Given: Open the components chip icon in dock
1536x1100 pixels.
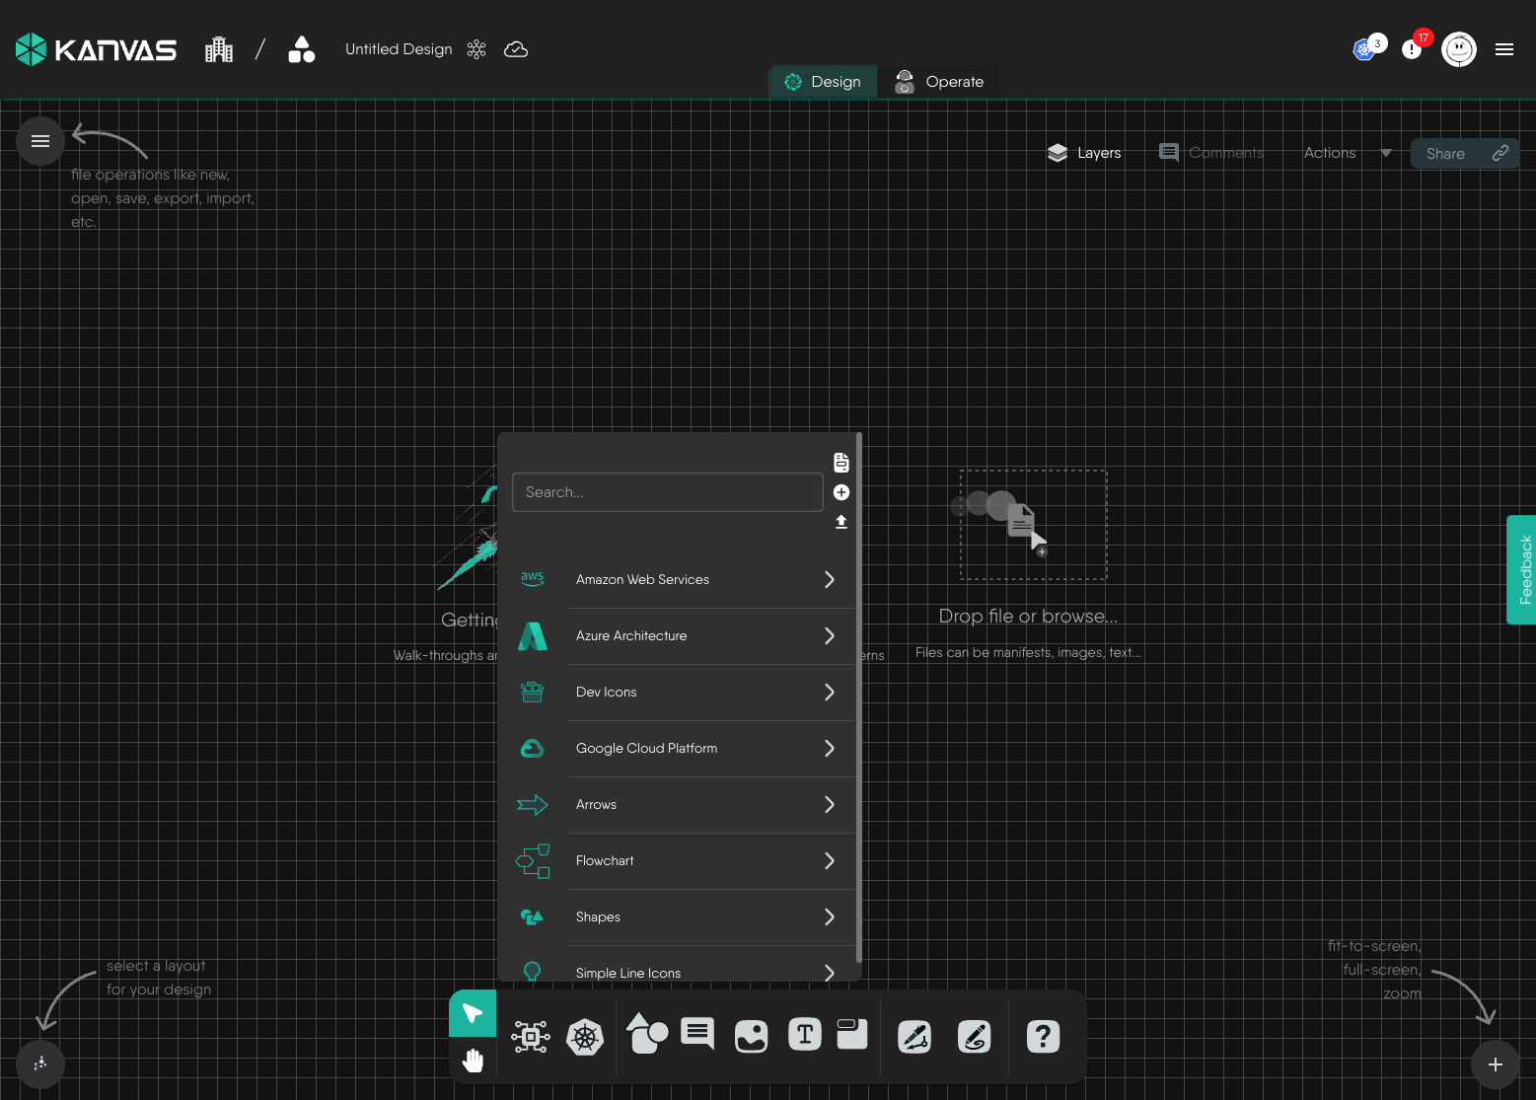Looking at the screenshot, I should [531, 1036].
